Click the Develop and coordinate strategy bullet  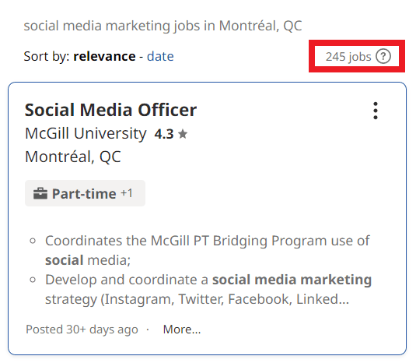(208, 290)
